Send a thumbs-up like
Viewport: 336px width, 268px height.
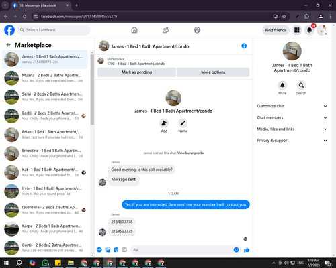(x=247, y=250)
